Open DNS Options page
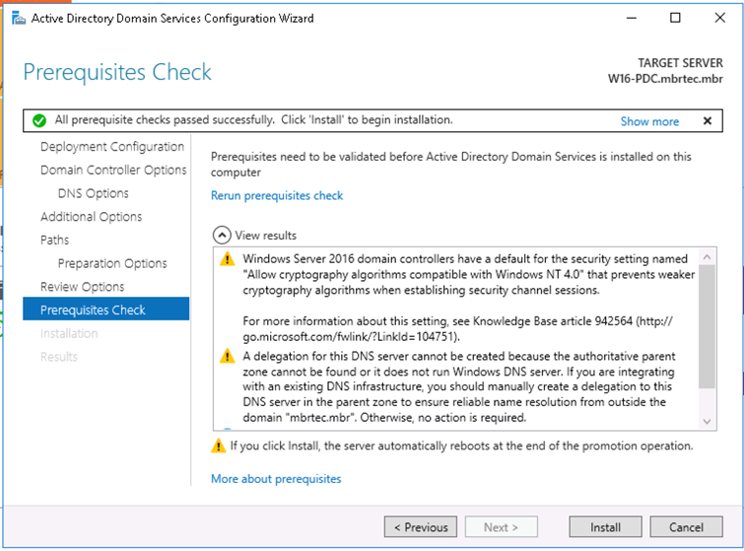Screen dimensions: 744x551 (x=93, y=193)
